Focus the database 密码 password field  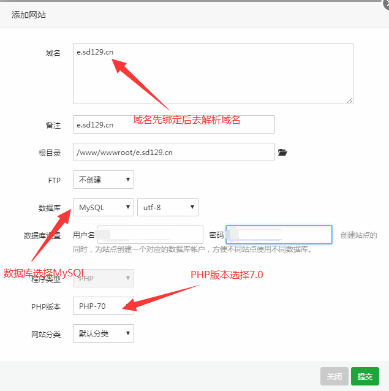pyautogui.click(x=279, y=235)
